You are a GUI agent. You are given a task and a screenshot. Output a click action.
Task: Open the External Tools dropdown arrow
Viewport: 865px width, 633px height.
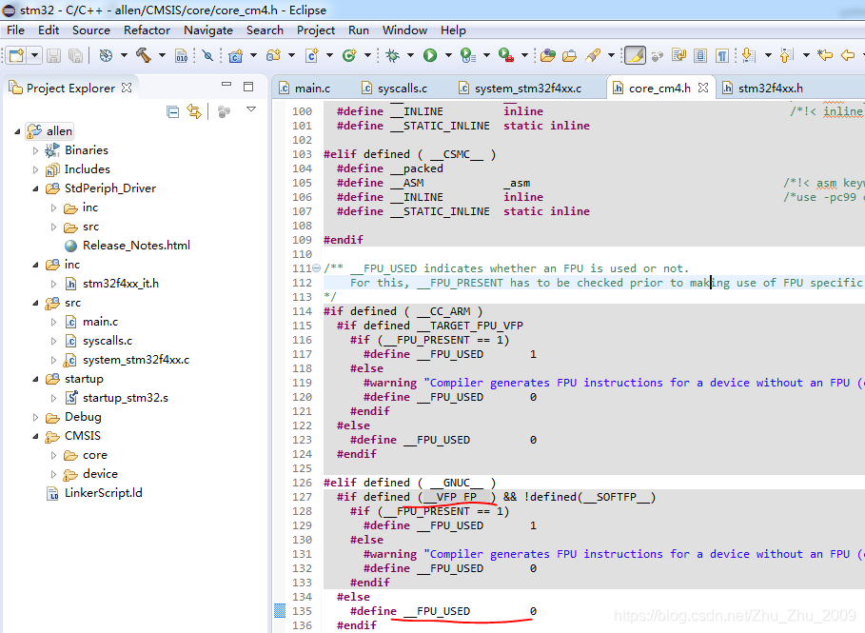(524, 55)
